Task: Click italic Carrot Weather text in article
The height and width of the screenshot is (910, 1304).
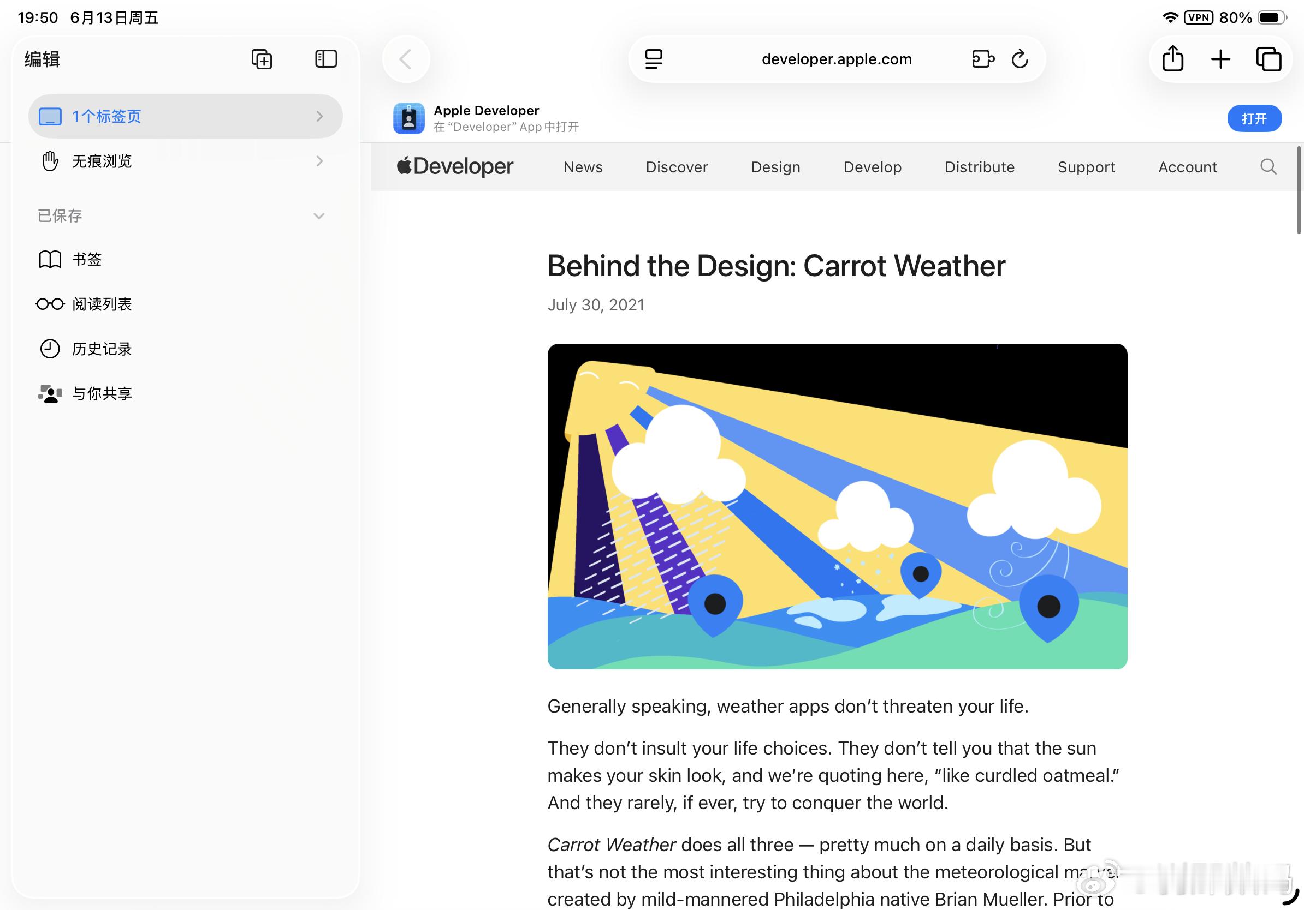Action: [612, 845]
